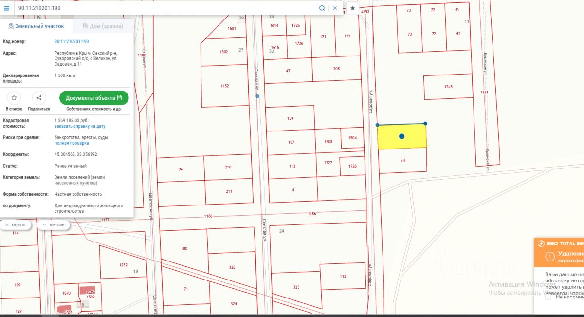Select parcel 1727 on the map
Screen dimensions: 584x317
(x=328, y=163)
